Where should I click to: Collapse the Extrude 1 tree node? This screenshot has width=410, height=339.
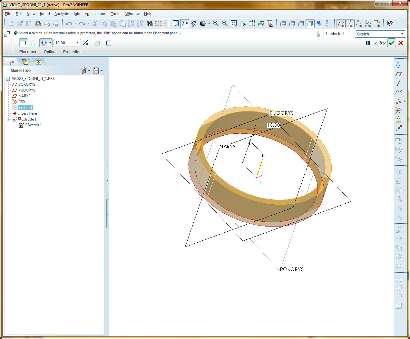coord(9,119)
